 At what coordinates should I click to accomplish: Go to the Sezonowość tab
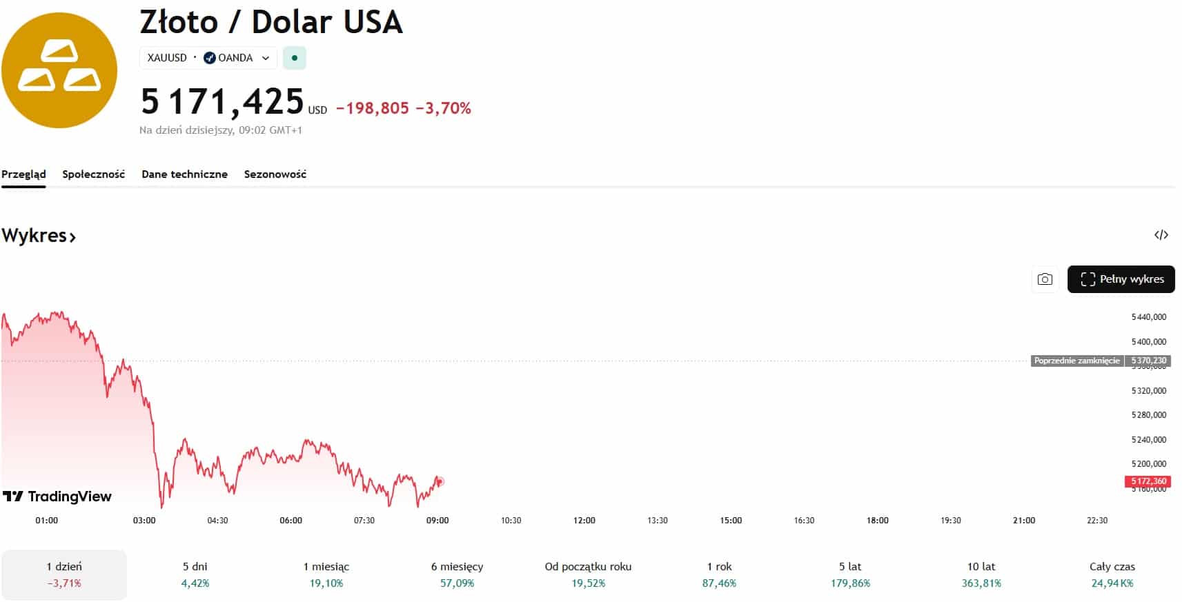(x=275, y=174)
